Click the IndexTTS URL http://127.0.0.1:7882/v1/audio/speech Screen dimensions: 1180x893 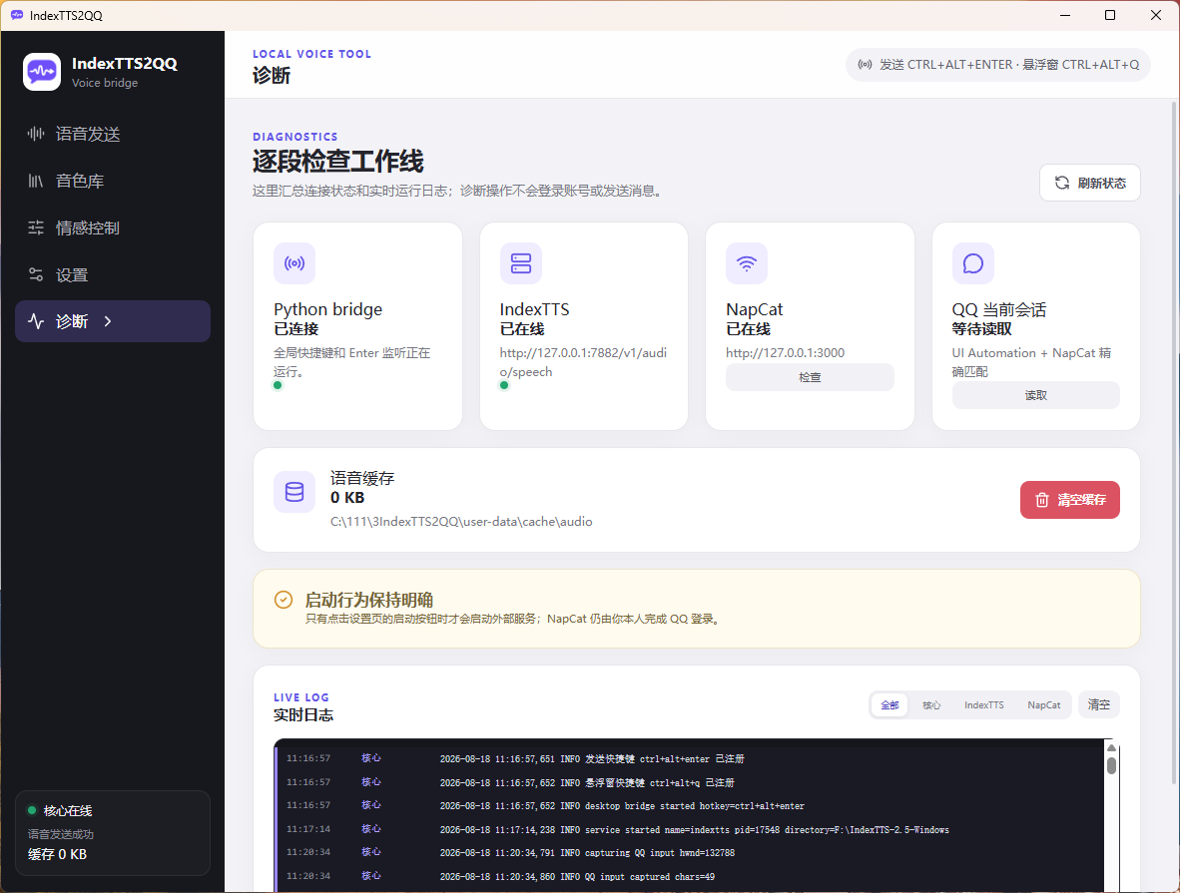coord(583,362)
